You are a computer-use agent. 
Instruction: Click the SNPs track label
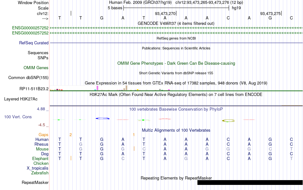[x=43, y=58]
